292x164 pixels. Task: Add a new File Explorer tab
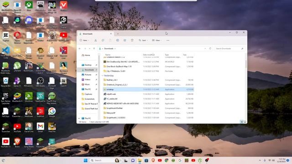point(118,34)
